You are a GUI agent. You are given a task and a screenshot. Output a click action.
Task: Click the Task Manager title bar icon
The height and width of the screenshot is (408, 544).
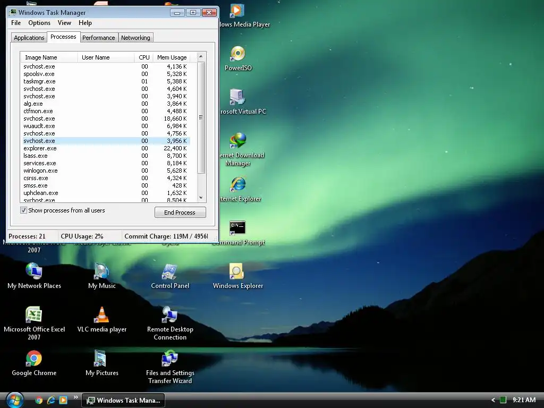[x=13, y=13]
